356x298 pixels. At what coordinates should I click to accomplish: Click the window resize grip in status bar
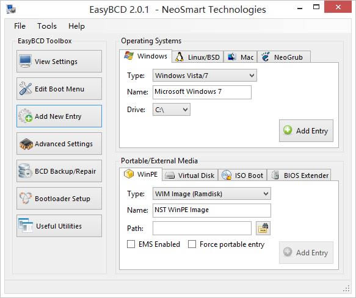346,288
